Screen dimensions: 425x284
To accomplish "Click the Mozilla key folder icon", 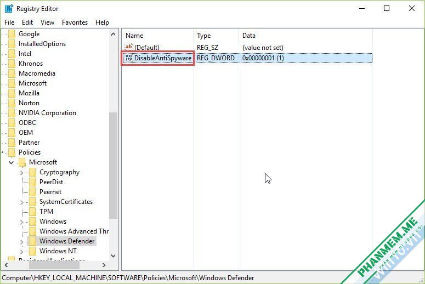I will (12, 93).
